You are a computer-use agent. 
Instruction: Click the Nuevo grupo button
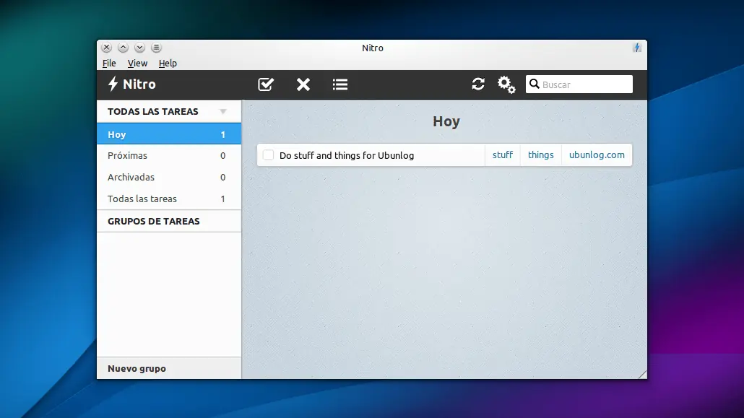pyautogui.click(x=169, y=368)
